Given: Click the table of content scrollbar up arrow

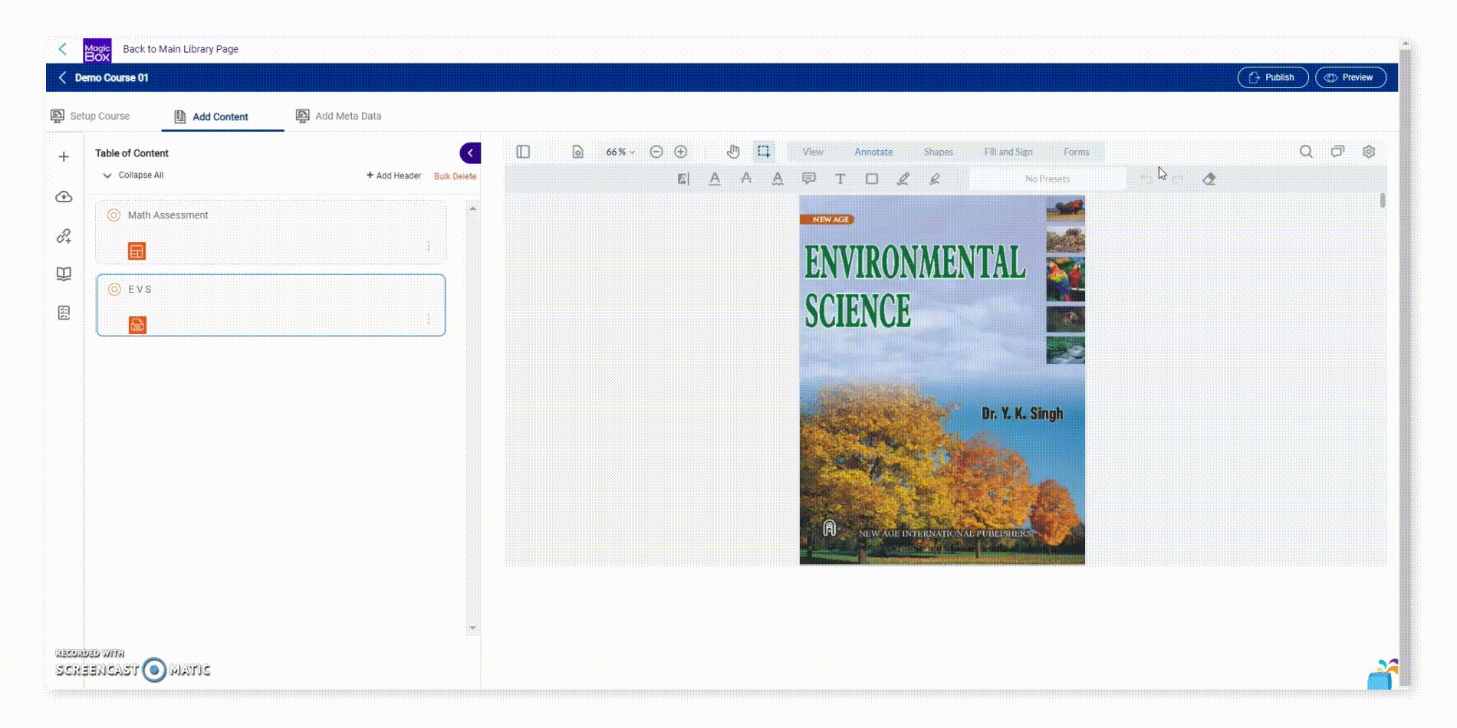Looking at the screenshot, I should 472,208.
